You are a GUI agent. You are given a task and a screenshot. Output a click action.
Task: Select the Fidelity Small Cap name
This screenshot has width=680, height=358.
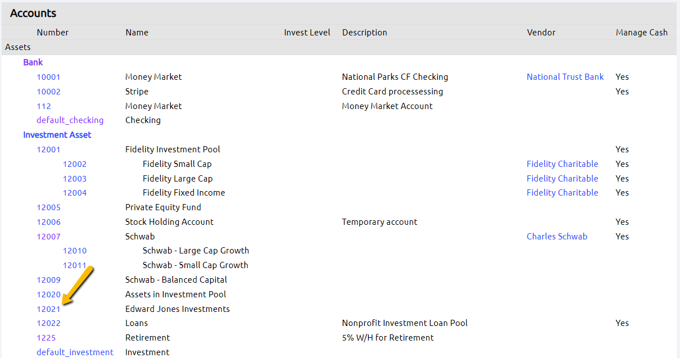click(x=177, y=164)
